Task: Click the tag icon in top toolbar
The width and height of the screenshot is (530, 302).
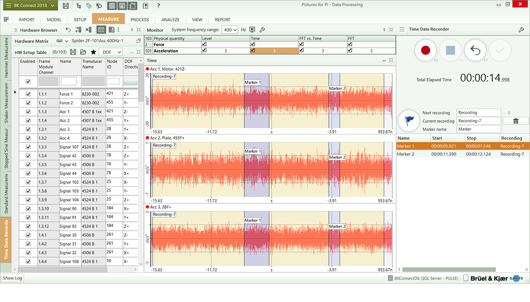Action: point(89,6)
